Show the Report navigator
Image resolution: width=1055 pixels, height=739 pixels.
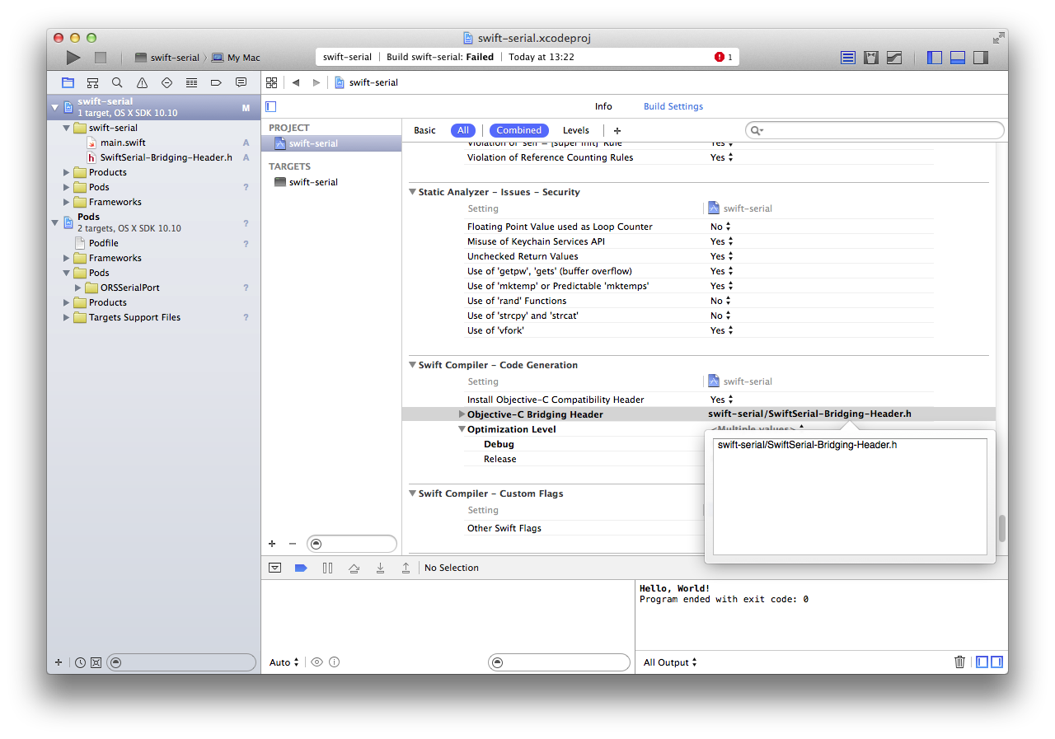[x=241, y=82]
